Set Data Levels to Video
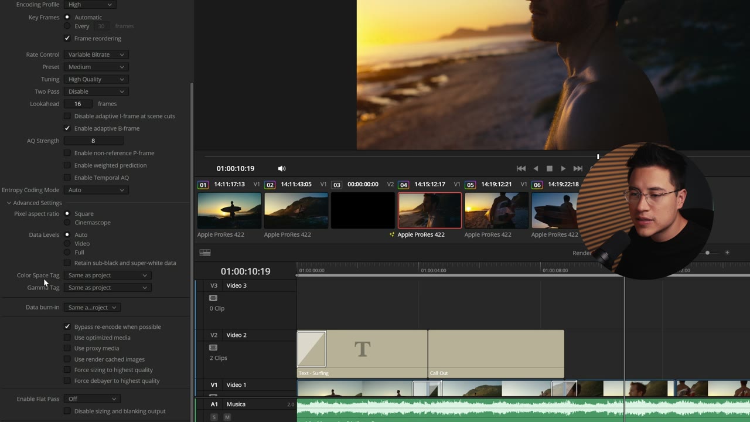The height and width of the screenshot is (422, 750). [67, 243]
